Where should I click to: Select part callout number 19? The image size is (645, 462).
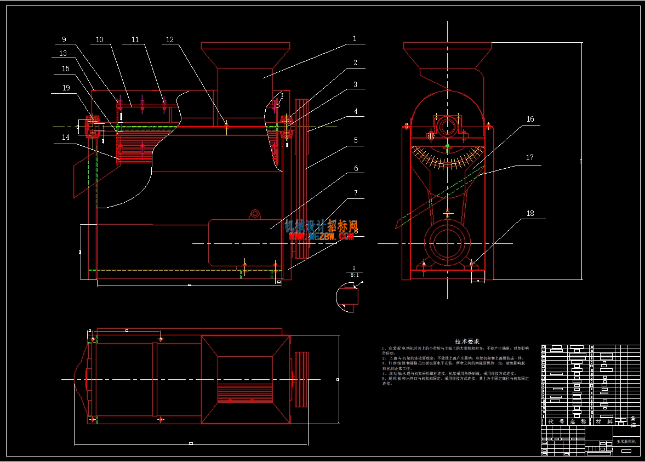pyautogui.click(x=66, y=88)
